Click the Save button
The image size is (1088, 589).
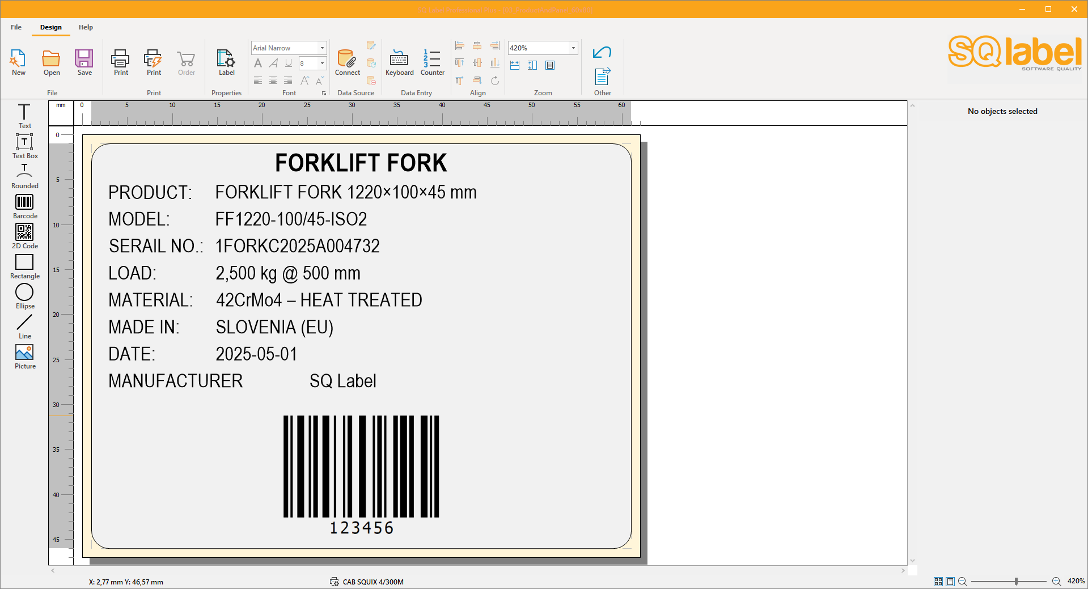[84, 62]
